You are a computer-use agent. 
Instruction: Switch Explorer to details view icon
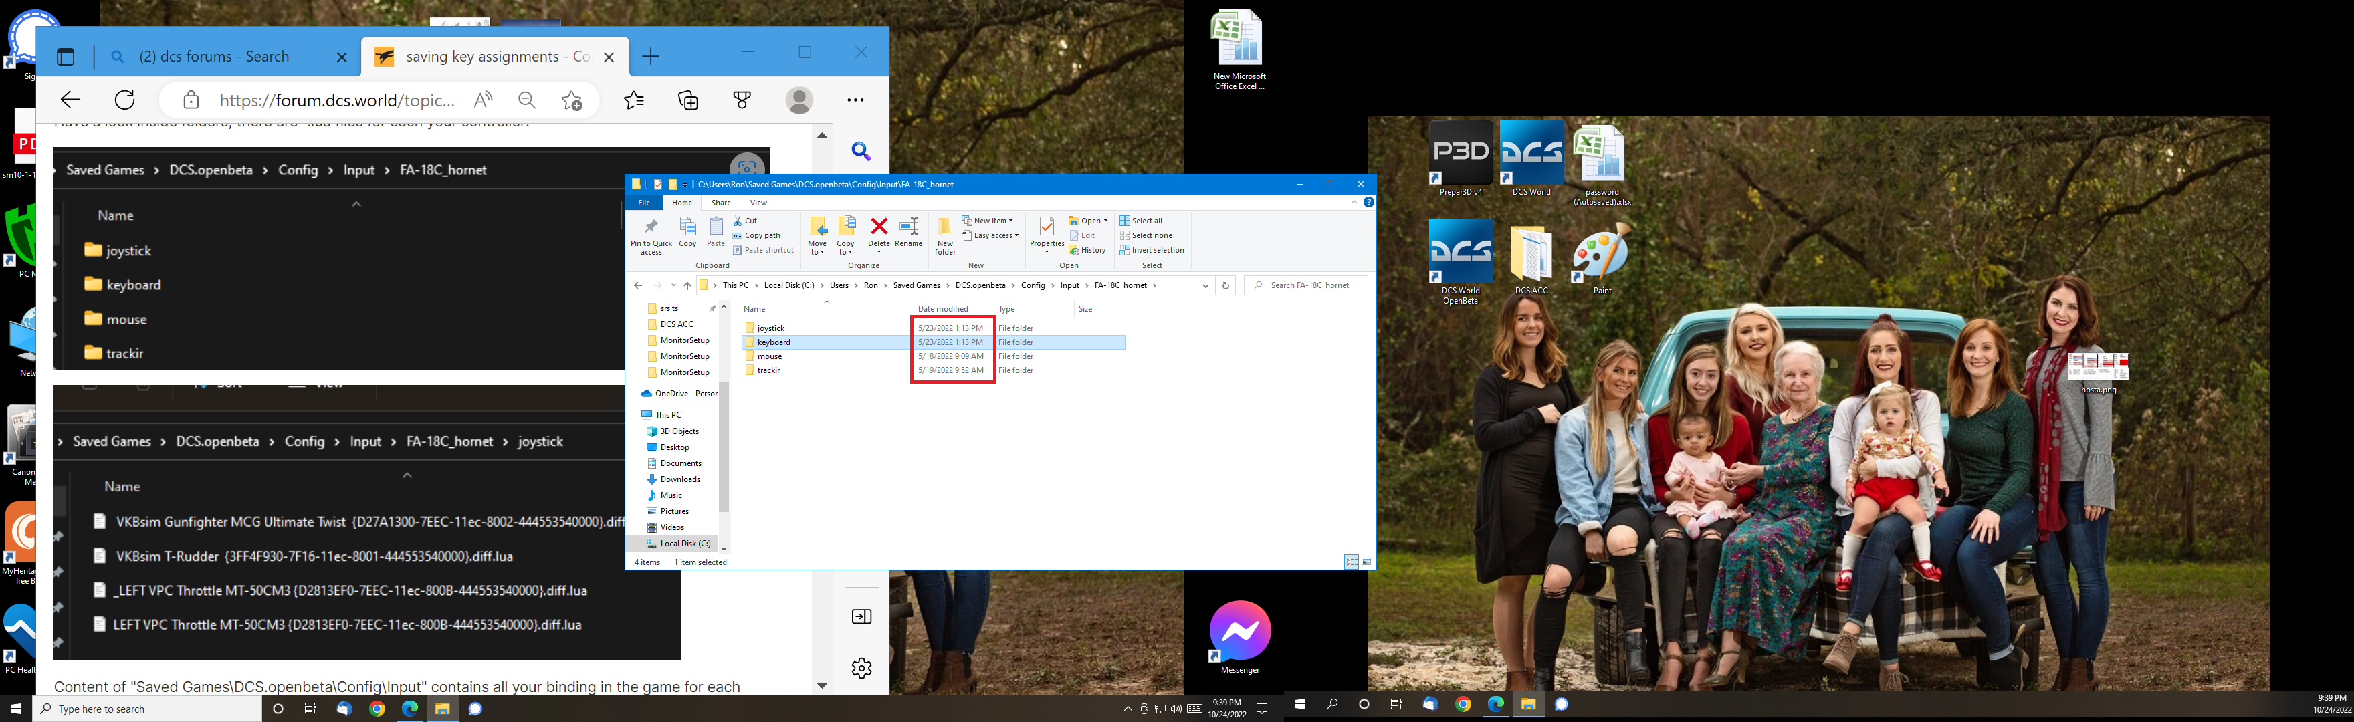[1351, 561]
